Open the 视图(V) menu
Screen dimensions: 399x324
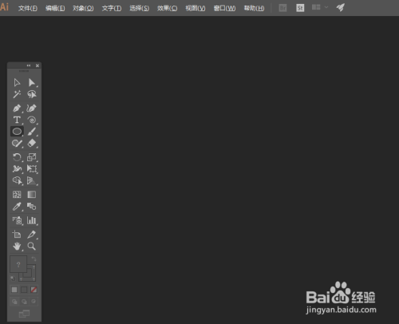tap(196, 8)
